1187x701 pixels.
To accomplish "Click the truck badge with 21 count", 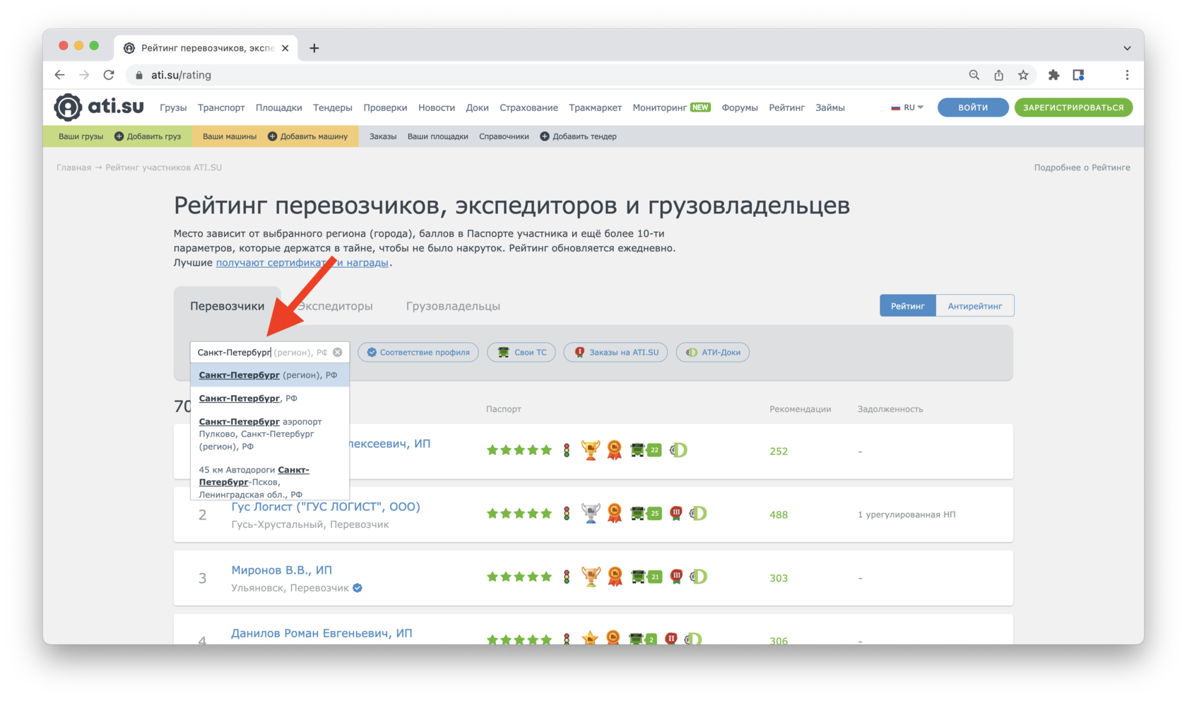I will point(646,577).
